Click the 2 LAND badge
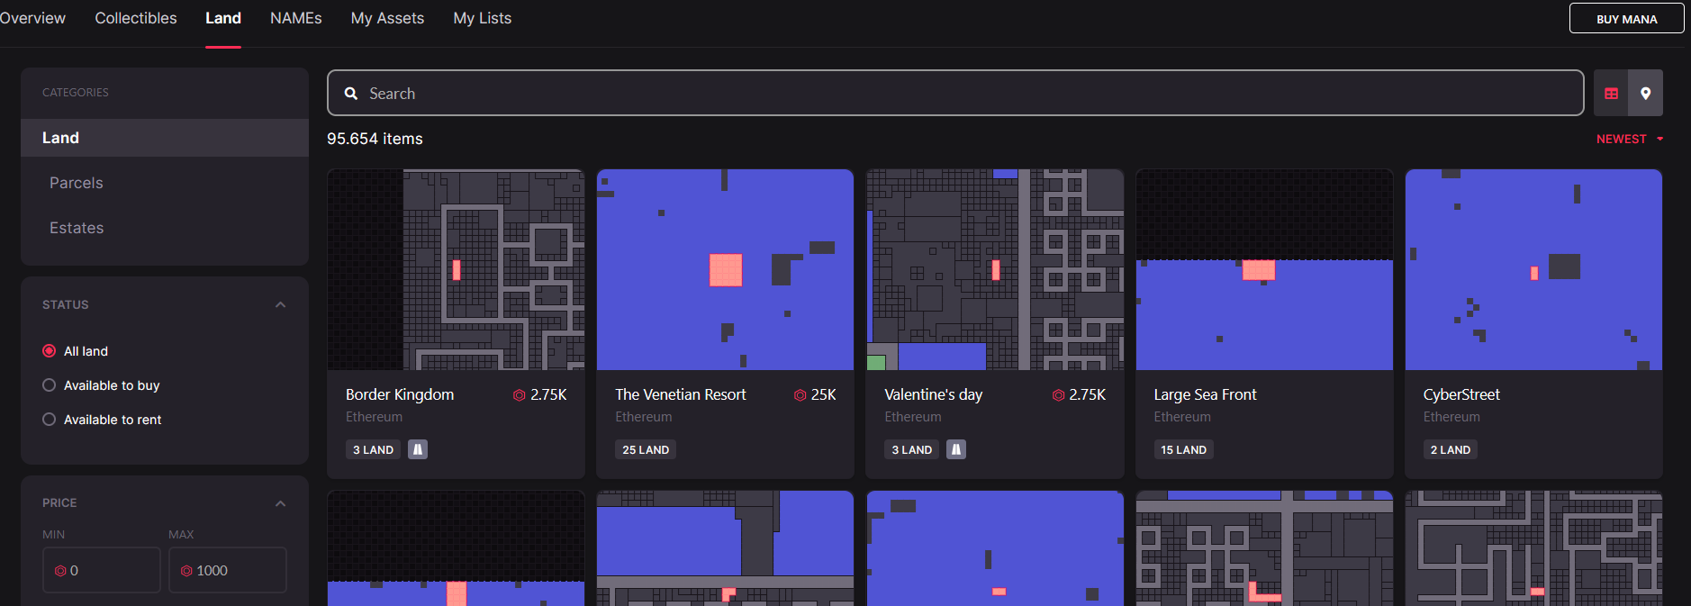 (1450, 449)
